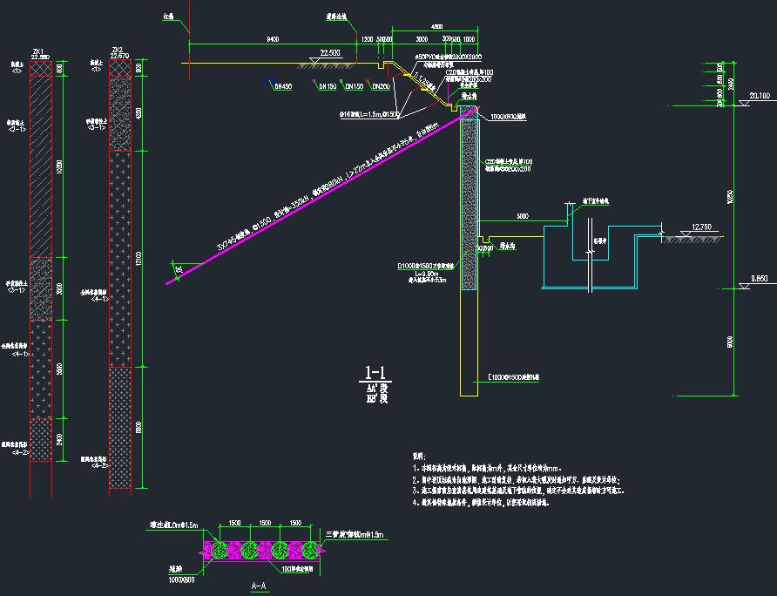Click the 20.100 elevation marker

(x=760, y=96)
